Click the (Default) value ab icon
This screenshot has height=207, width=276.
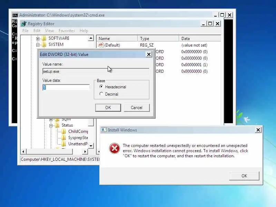(100, 45)
